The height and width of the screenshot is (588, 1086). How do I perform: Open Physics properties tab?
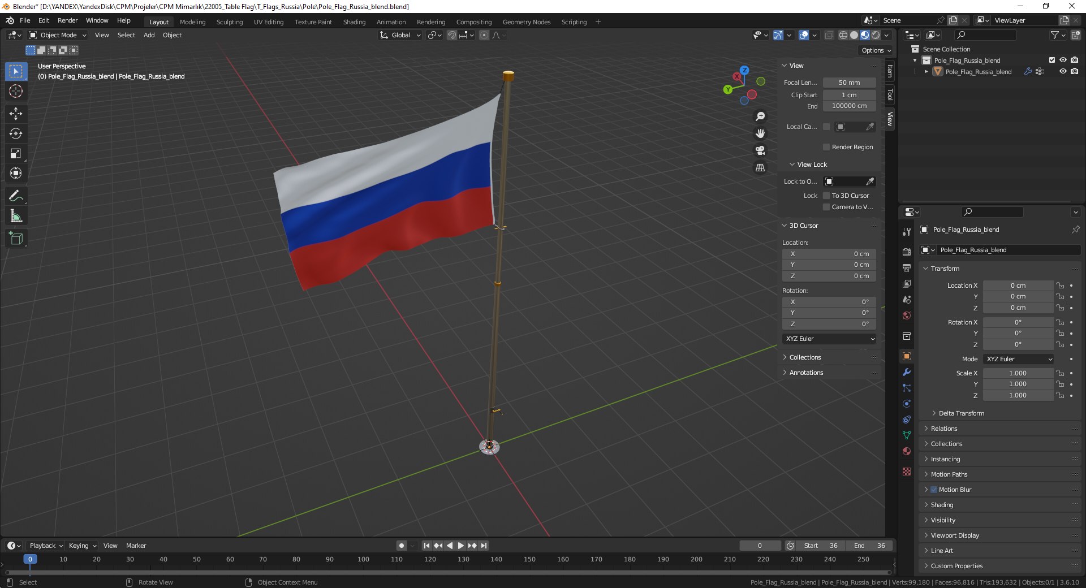907,404
